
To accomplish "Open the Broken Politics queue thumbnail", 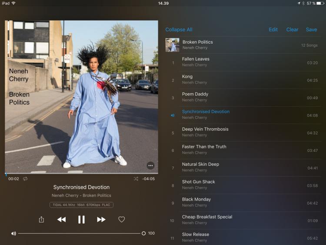I will 173,45.
